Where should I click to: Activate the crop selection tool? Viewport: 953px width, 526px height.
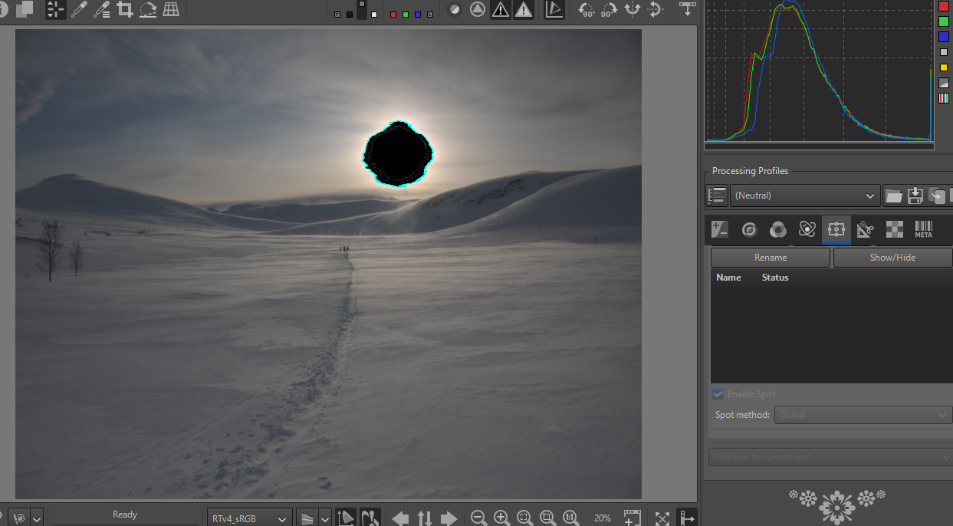124,10
